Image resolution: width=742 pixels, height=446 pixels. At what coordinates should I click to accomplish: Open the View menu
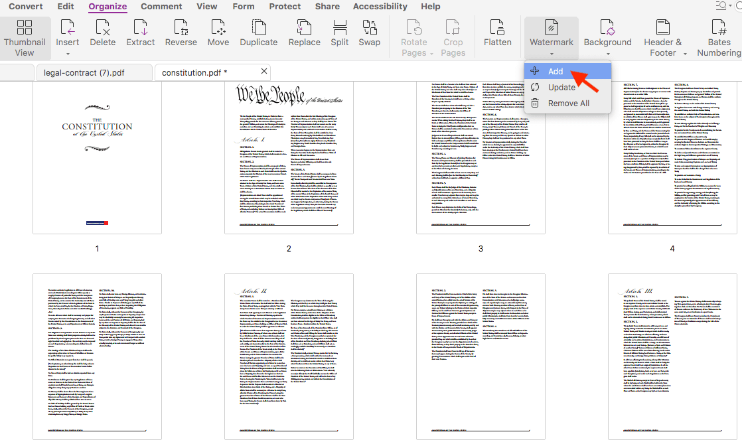(207, 6)
